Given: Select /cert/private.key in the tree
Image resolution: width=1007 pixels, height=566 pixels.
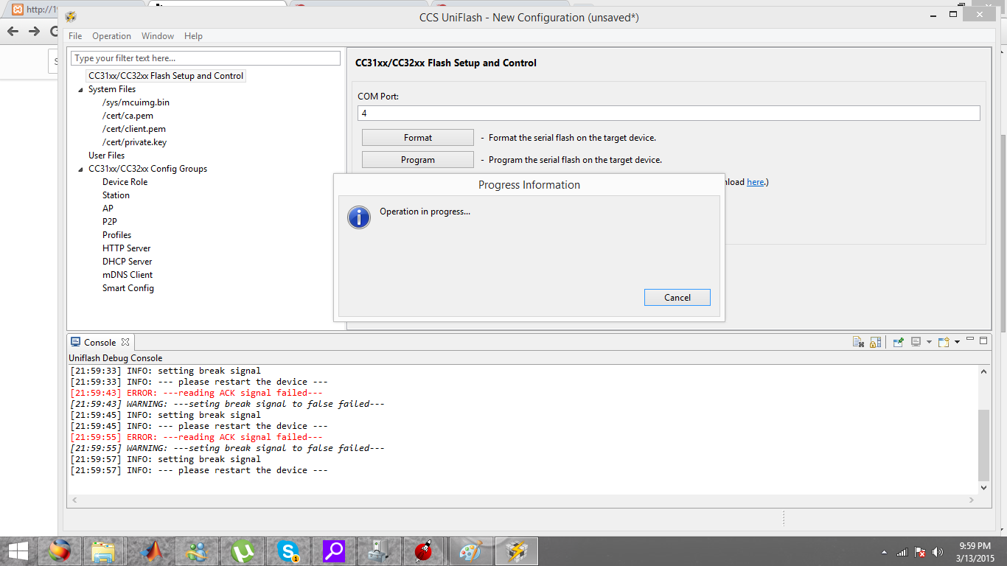Looking at the screenshot, I should [134, 142].
